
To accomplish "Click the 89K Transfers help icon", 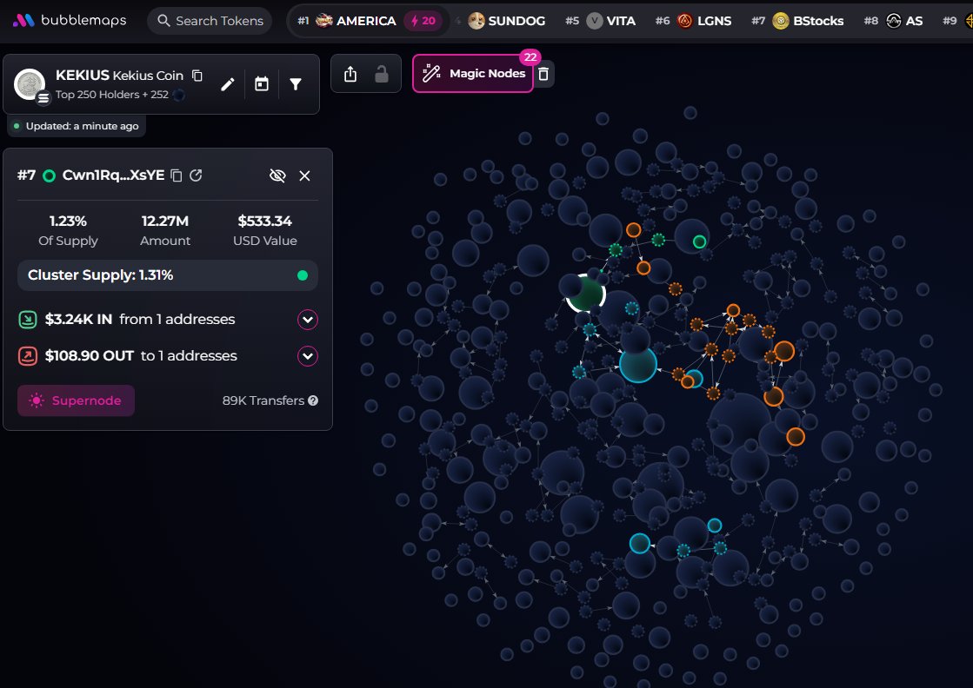I will point(313,400).
